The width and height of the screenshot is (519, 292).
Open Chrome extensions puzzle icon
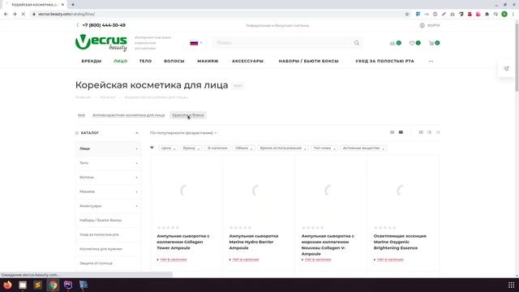(487, 15)
